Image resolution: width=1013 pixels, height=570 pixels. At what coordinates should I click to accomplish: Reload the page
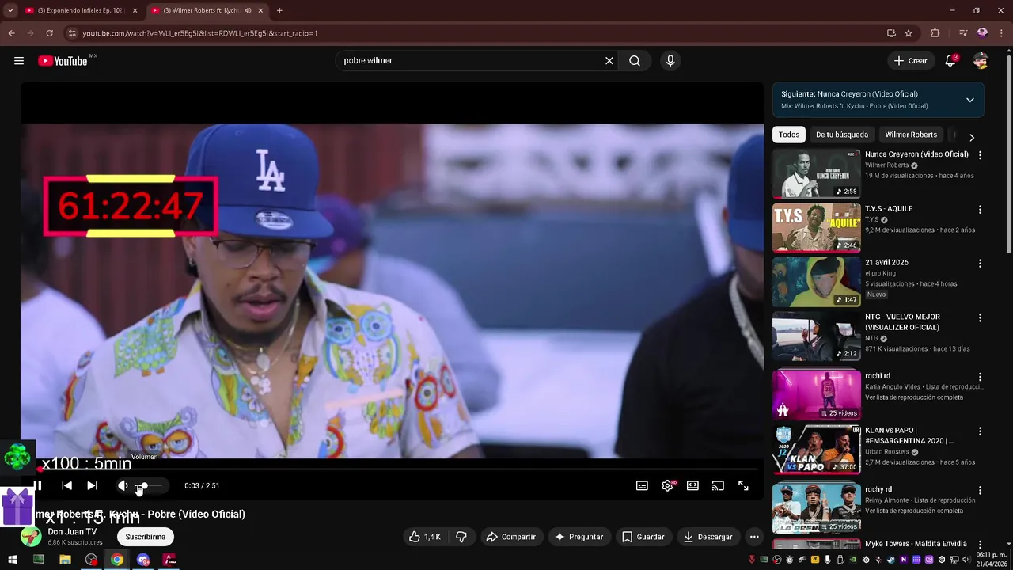pos(49,33)
